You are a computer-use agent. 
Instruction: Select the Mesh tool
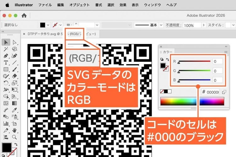pos(6,103)
